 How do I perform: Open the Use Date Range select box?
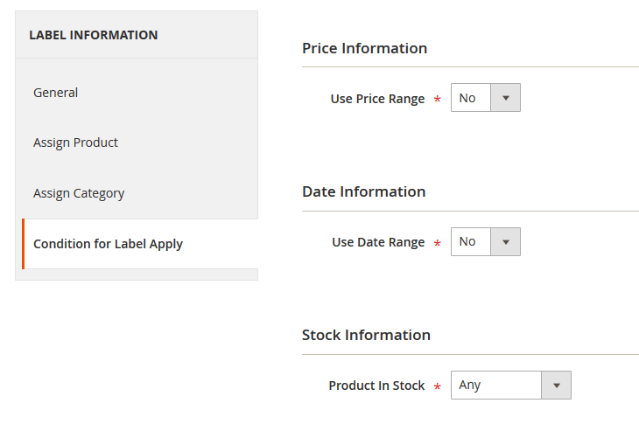[472, 241]
